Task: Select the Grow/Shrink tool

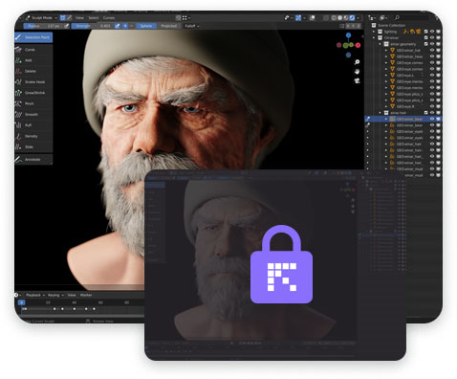Action: [x=33, y=93]
